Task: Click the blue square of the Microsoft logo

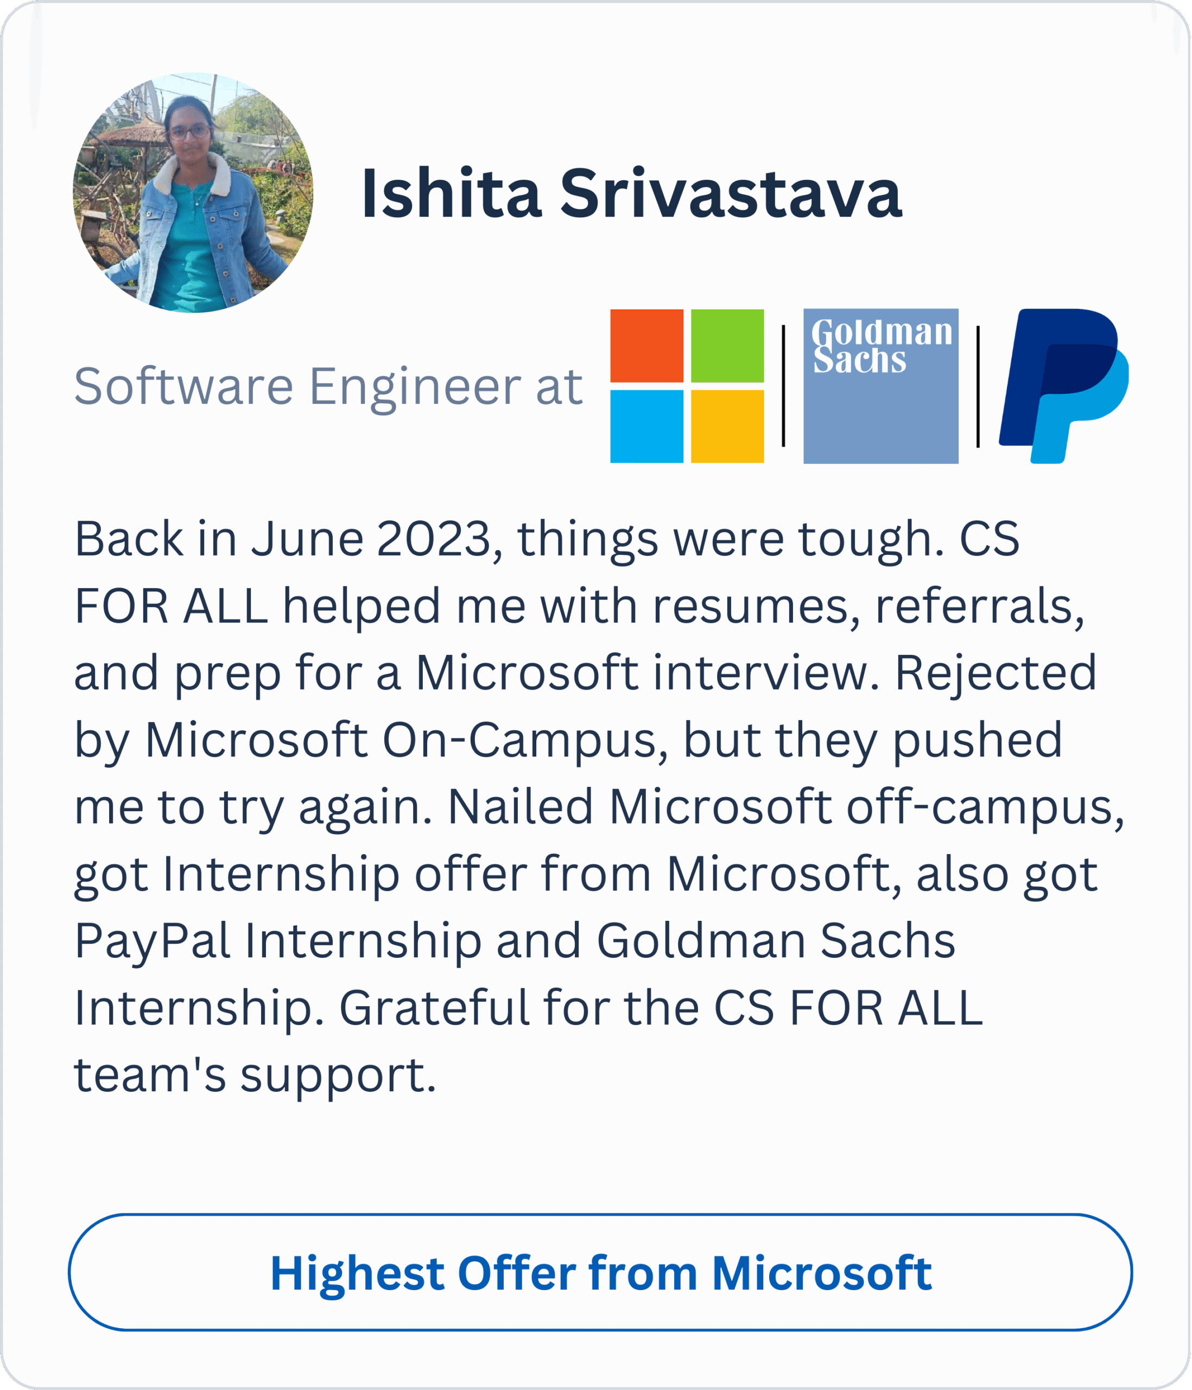Action: point(646,426)
